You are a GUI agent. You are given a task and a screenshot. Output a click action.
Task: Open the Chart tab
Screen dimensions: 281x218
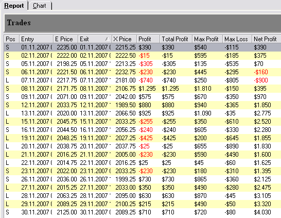click(40, 6)
